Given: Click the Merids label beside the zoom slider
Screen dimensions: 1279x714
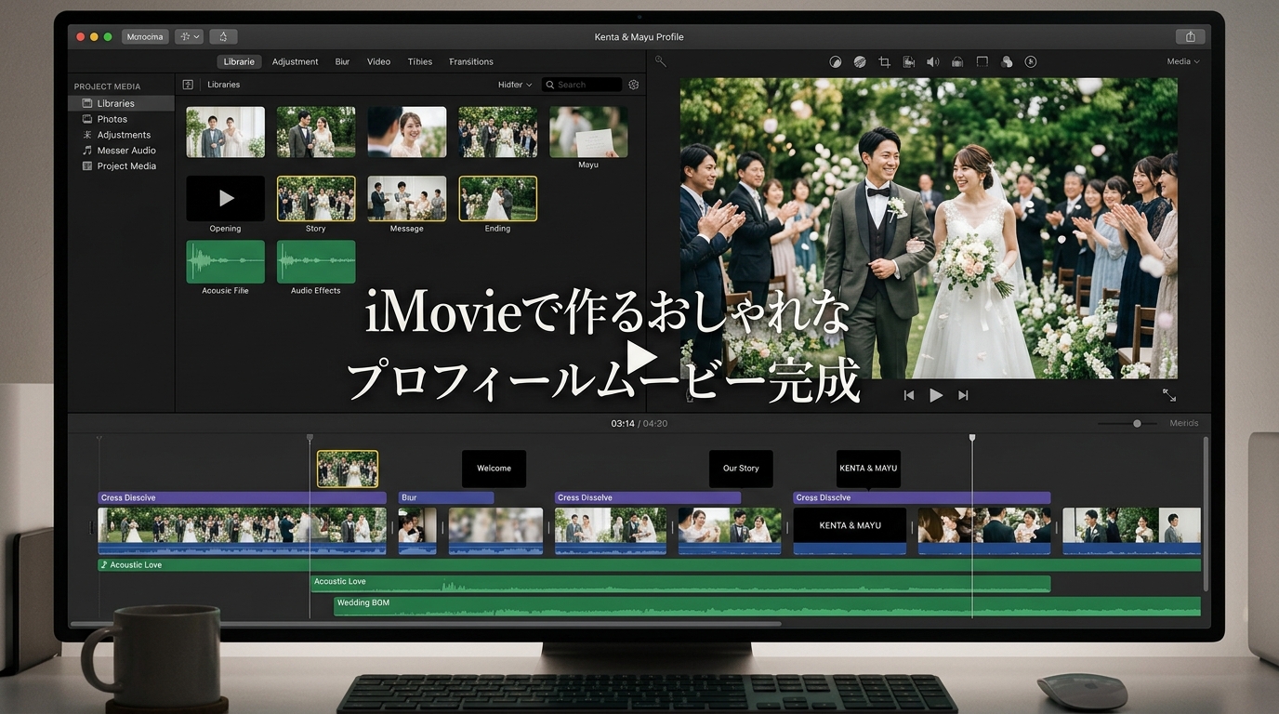Looking at the screenshot, I should (1184, 423).
